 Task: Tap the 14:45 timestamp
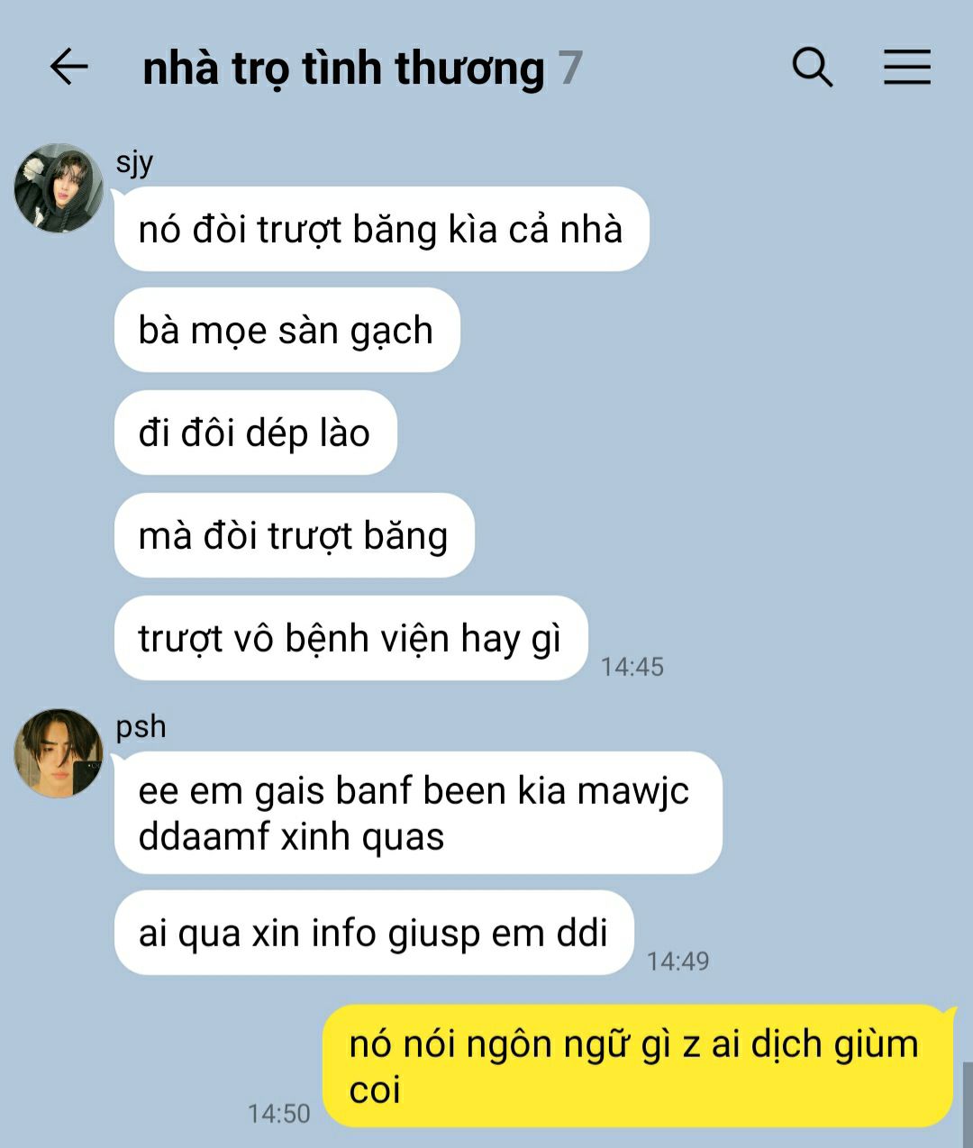point(632,667)
